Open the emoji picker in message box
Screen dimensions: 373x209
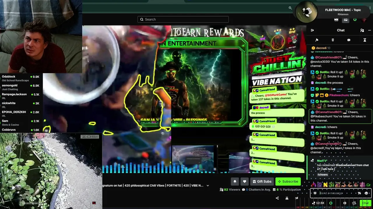coord(366,193)
